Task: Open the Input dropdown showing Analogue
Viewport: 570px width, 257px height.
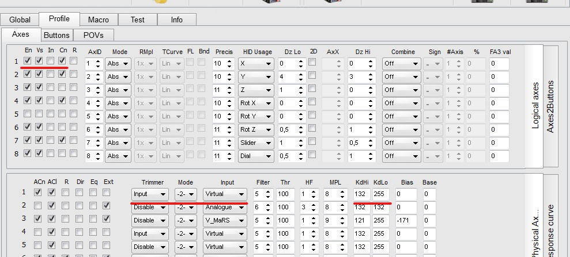Action: point(225,208)
